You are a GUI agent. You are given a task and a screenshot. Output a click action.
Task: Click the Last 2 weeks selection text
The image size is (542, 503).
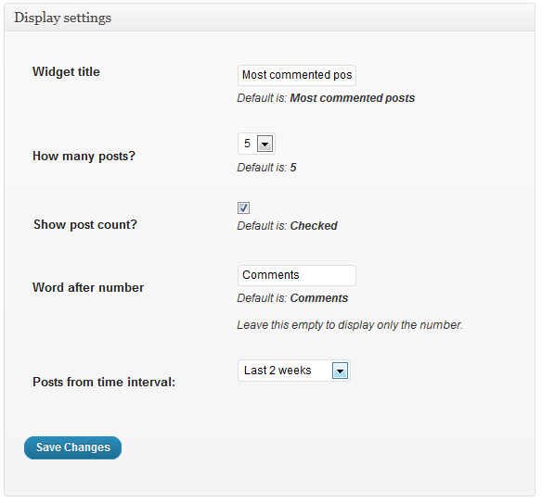277,371
